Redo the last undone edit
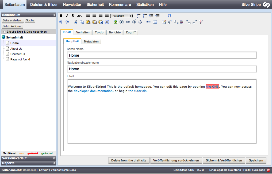272x174 pixels. tap(67, 22)
